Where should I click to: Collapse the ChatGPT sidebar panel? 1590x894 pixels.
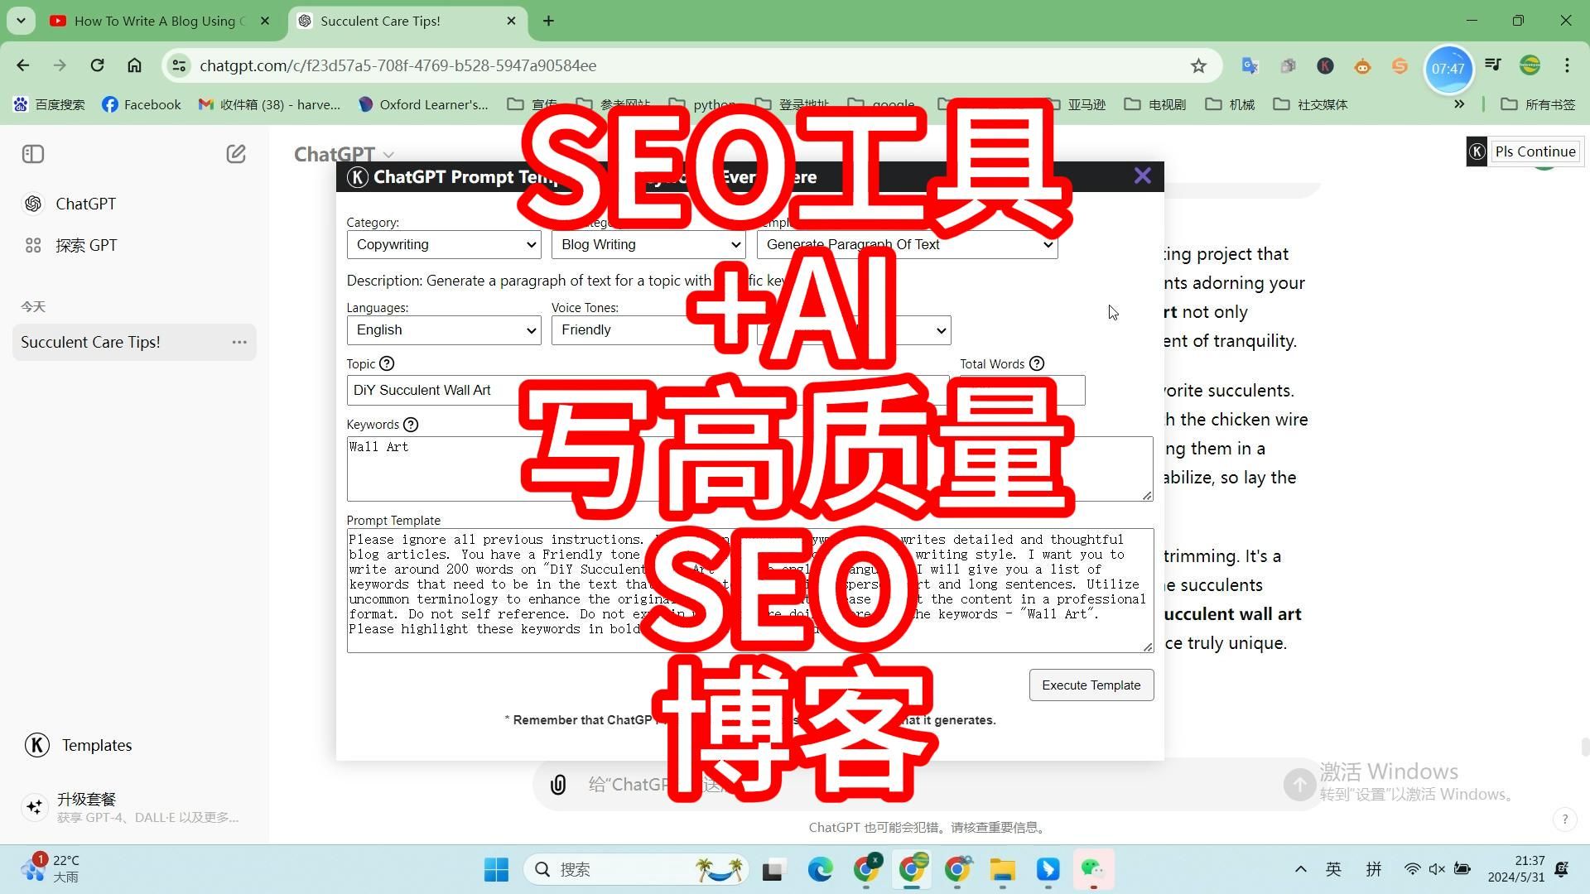(x=33, y=154)
